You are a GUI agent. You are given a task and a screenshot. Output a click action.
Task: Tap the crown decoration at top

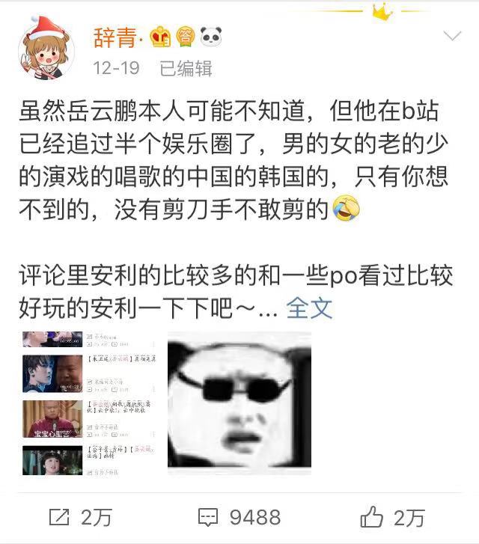(x=382, y=12)
